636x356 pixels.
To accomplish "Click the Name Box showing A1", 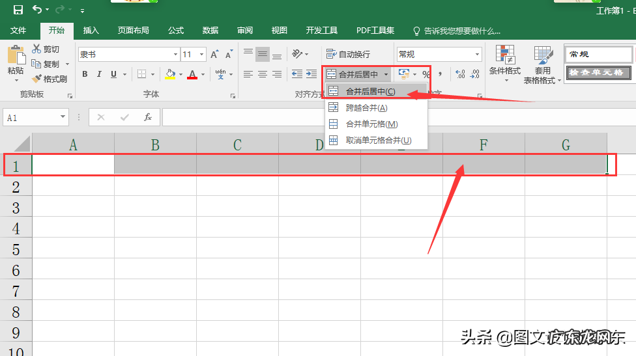I will click(36, 118).
